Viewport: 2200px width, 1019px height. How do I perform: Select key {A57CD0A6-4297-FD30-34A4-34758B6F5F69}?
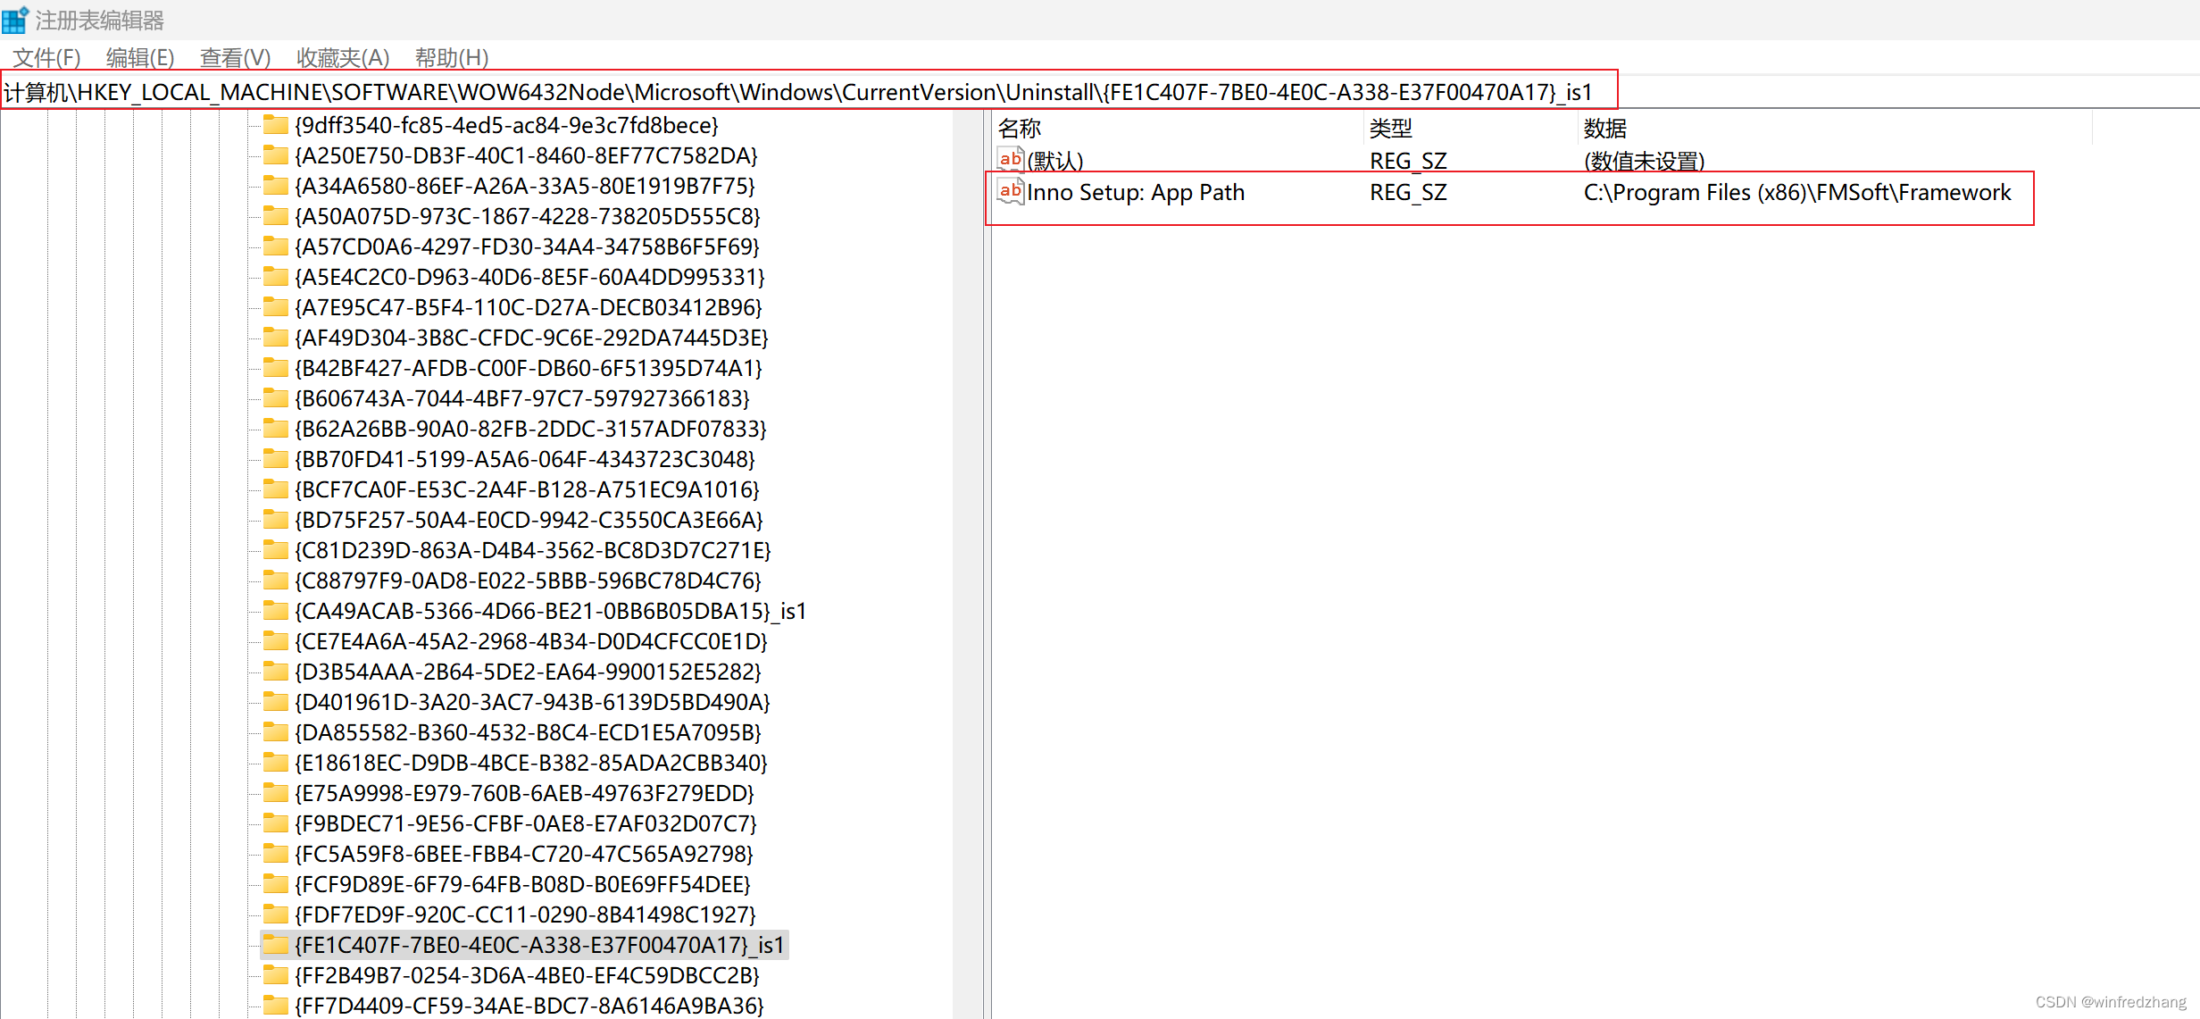click(527, 246)
